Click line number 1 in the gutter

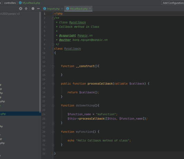coord(44,14)
